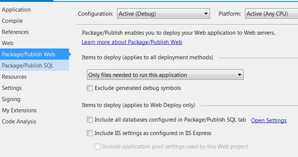Toggle Include IIS settings checkbox
This screenshot has height=157, width=298.
click(x=90, y=133)
